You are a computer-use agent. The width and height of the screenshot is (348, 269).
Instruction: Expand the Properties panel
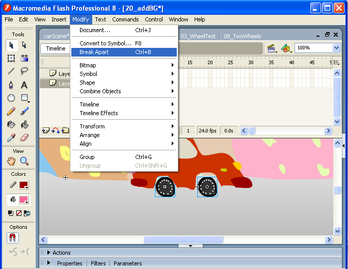(x=49, y=263)
